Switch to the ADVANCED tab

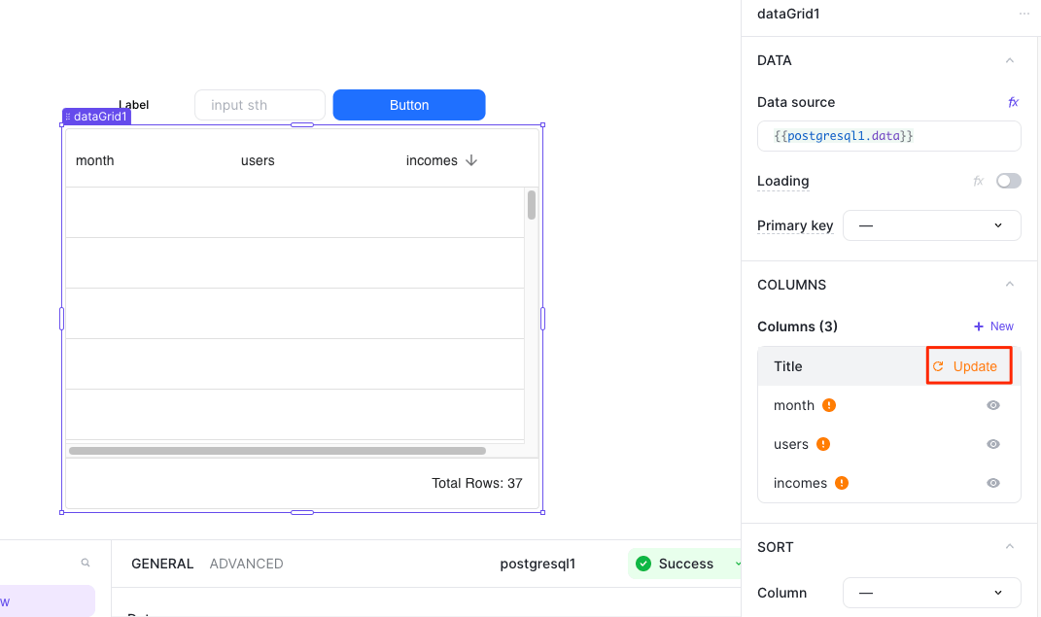tap(246, 564)
